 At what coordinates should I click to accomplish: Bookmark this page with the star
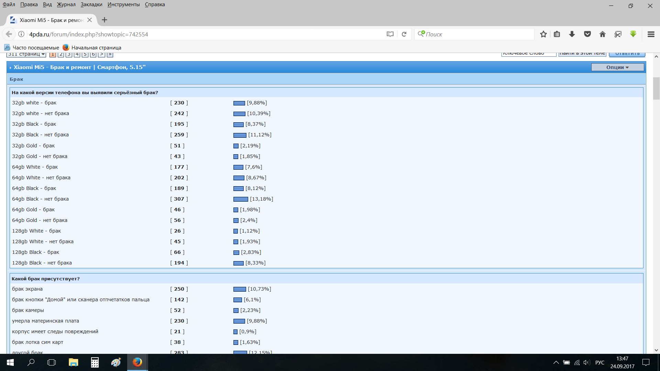click(x=543, y=34)
